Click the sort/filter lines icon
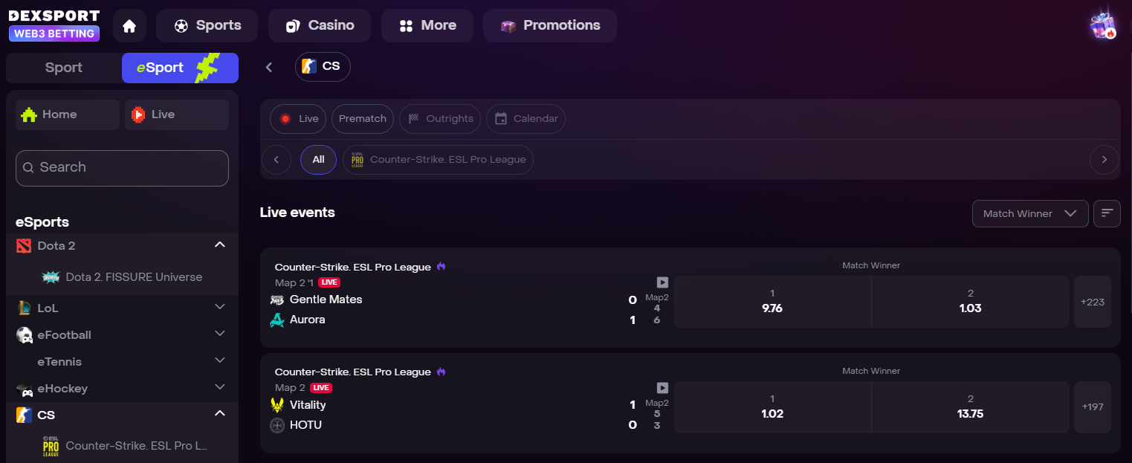The image size is (1132, 463). (x=1107, y=213)
